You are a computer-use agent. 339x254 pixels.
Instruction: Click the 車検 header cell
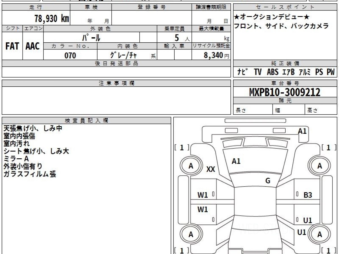[x=91, y=7]
